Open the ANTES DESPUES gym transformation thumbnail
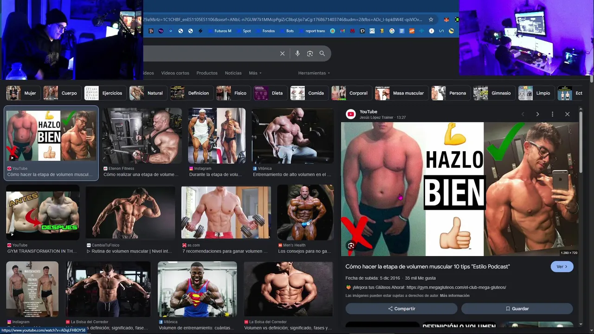 [x=43, y=212]
